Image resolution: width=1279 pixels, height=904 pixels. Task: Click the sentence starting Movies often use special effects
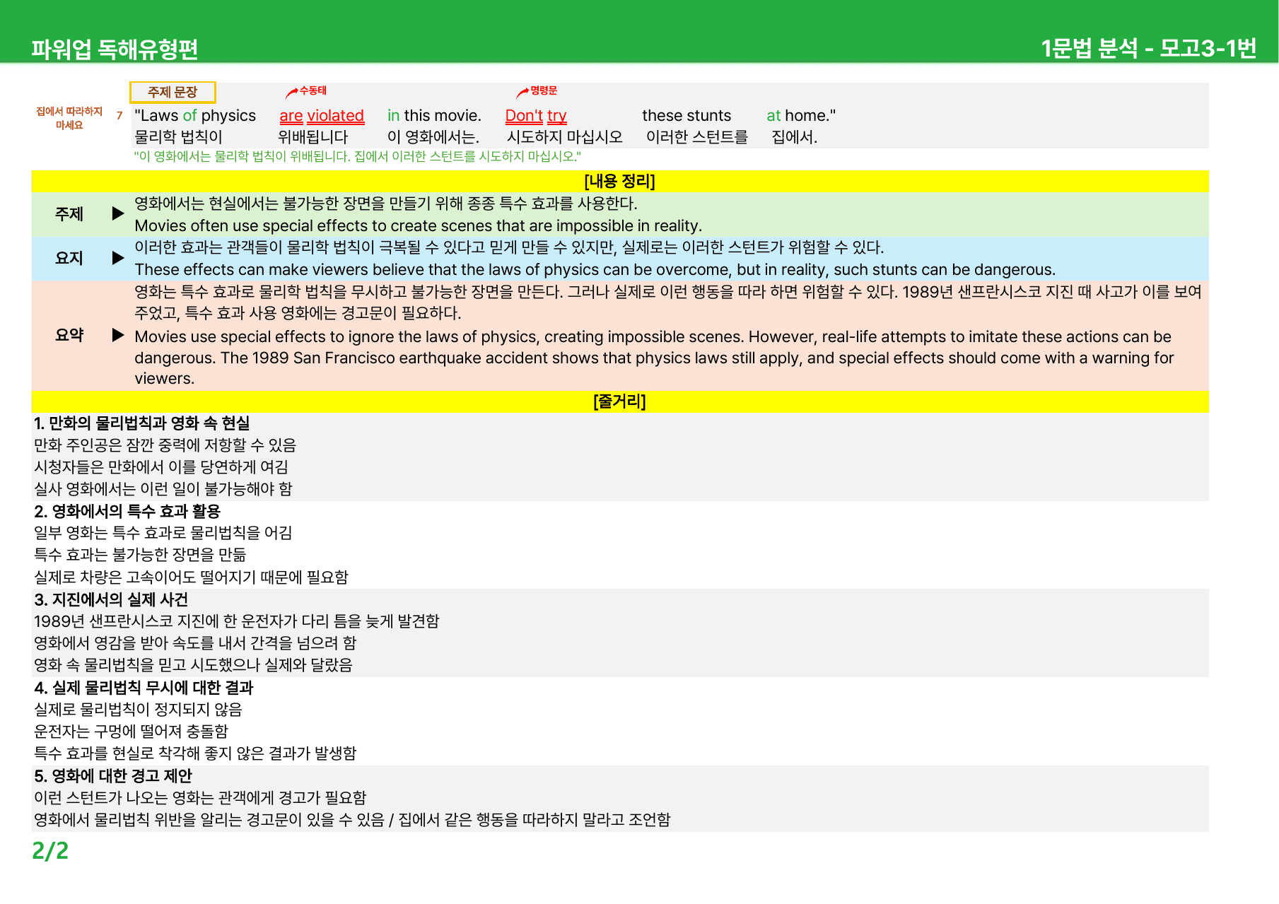(x=419, y=225)
